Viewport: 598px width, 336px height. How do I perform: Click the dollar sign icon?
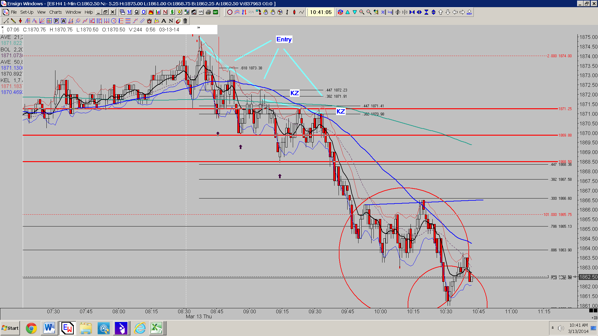[x=172, y=12]
